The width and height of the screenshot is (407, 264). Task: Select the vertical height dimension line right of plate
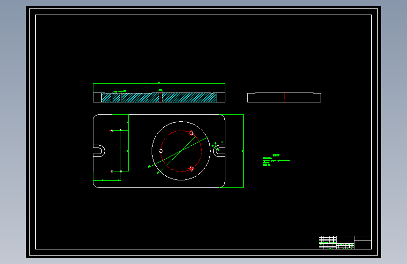point(243,151)
